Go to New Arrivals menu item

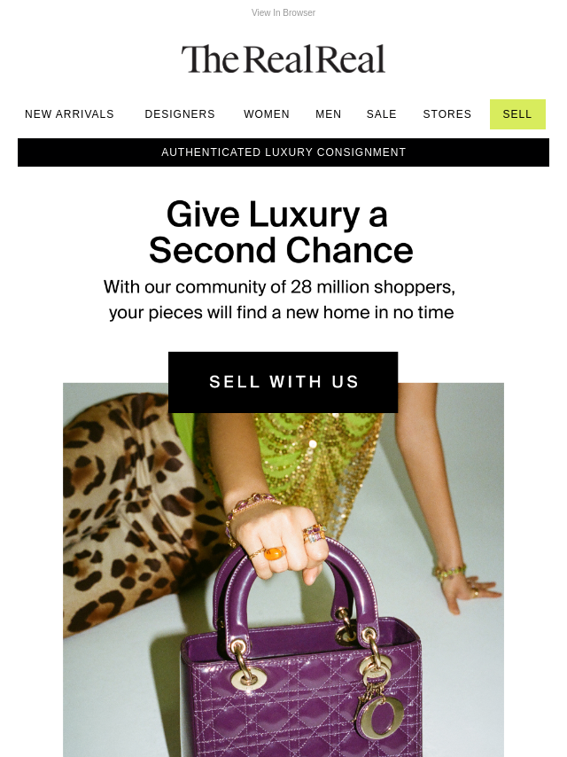[69, 114]
